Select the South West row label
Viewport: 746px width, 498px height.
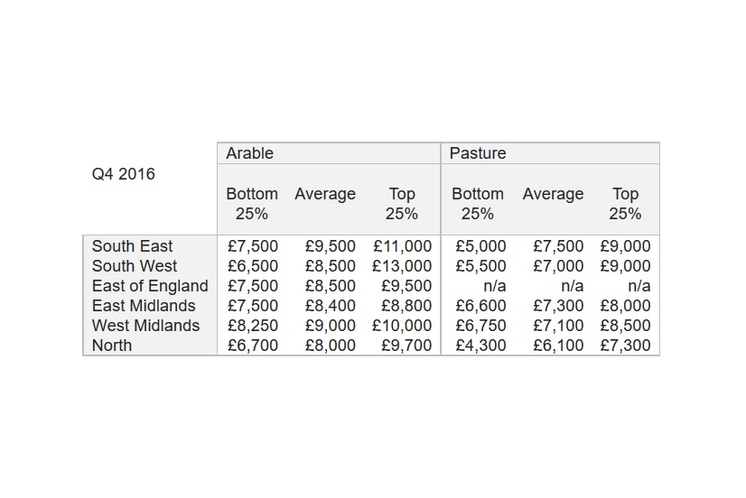tap(135, 266)
